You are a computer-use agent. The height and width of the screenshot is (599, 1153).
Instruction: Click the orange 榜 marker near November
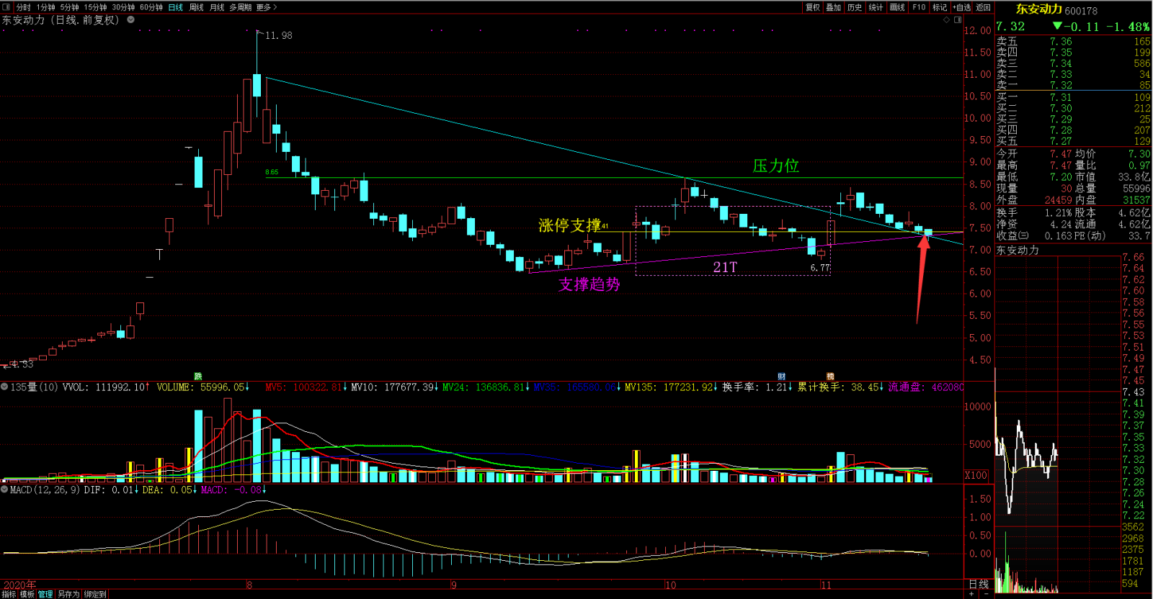coord(830,377)
